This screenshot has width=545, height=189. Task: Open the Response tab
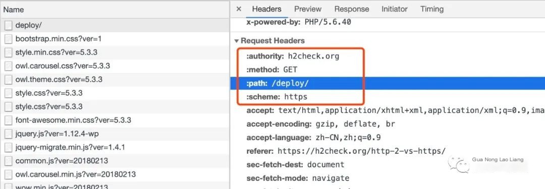tap(351, 9)
